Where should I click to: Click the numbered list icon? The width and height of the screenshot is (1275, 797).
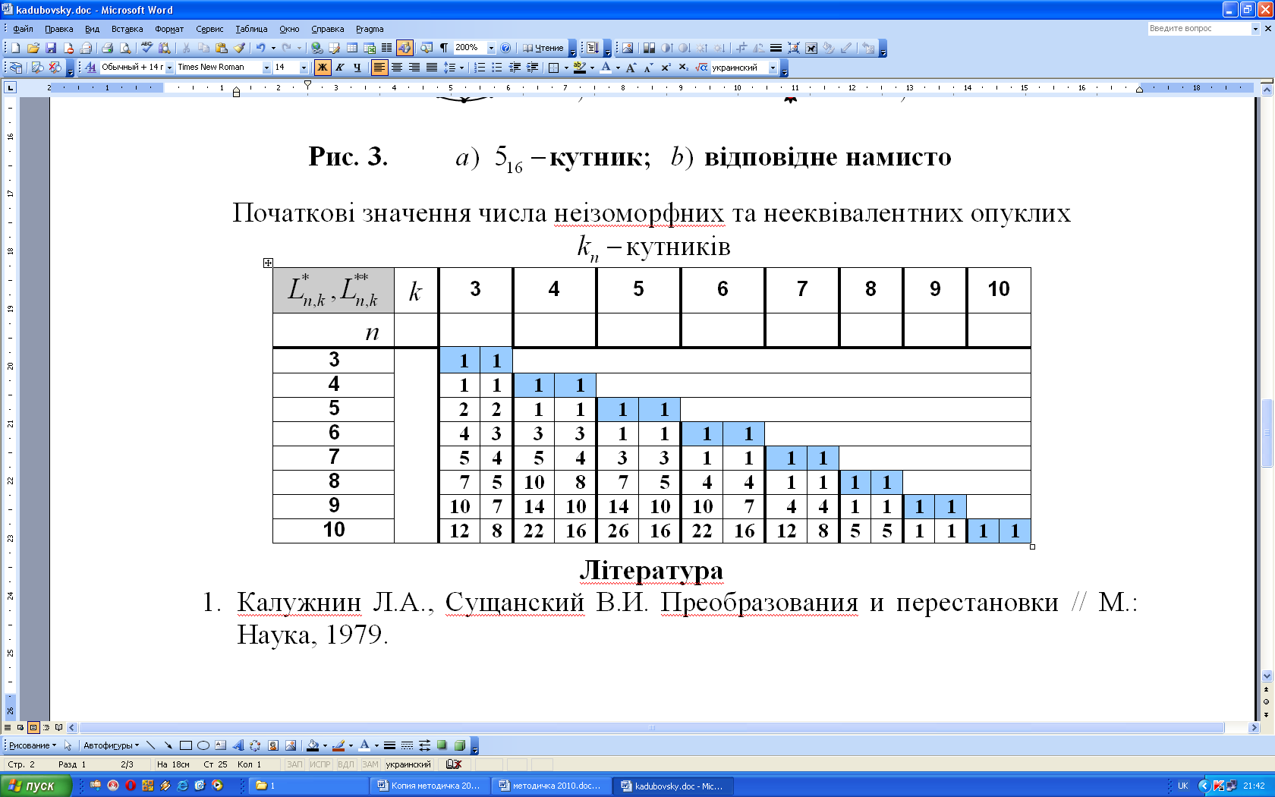coord(480,68)
